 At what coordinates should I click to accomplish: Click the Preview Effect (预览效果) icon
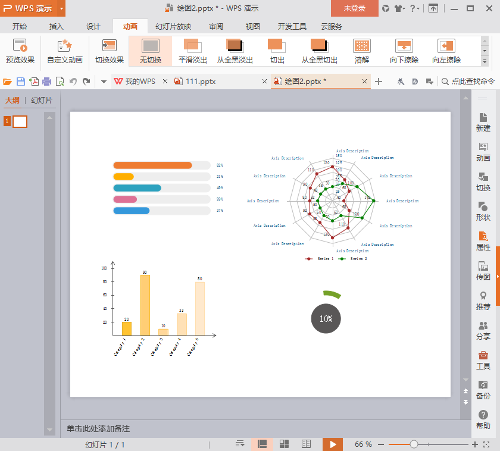tap(20, 51)
